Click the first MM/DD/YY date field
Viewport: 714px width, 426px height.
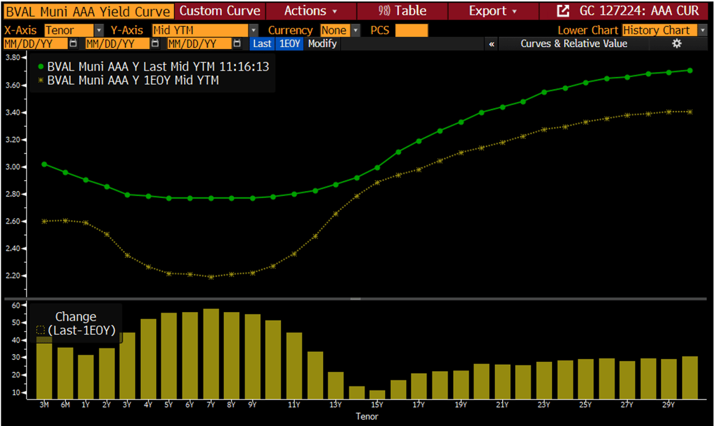[x=36, y=44]
